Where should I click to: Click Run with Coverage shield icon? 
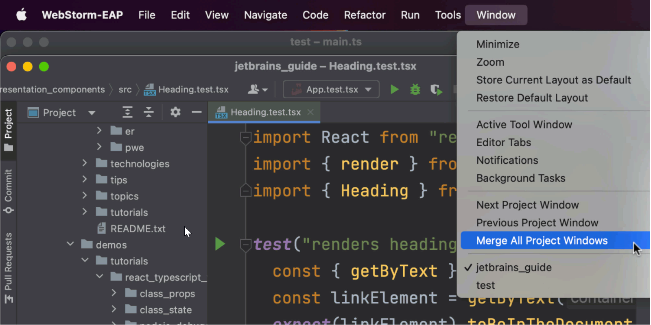tap(436, 89)
